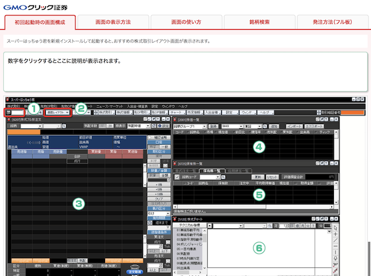Viewport: 371px width, 276px height.
Task: Expand the 気配呼値 board display dropdown
Action: point(139,126)
